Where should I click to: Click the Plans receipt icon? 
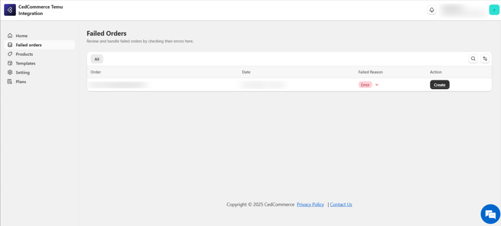coord(10,82)
